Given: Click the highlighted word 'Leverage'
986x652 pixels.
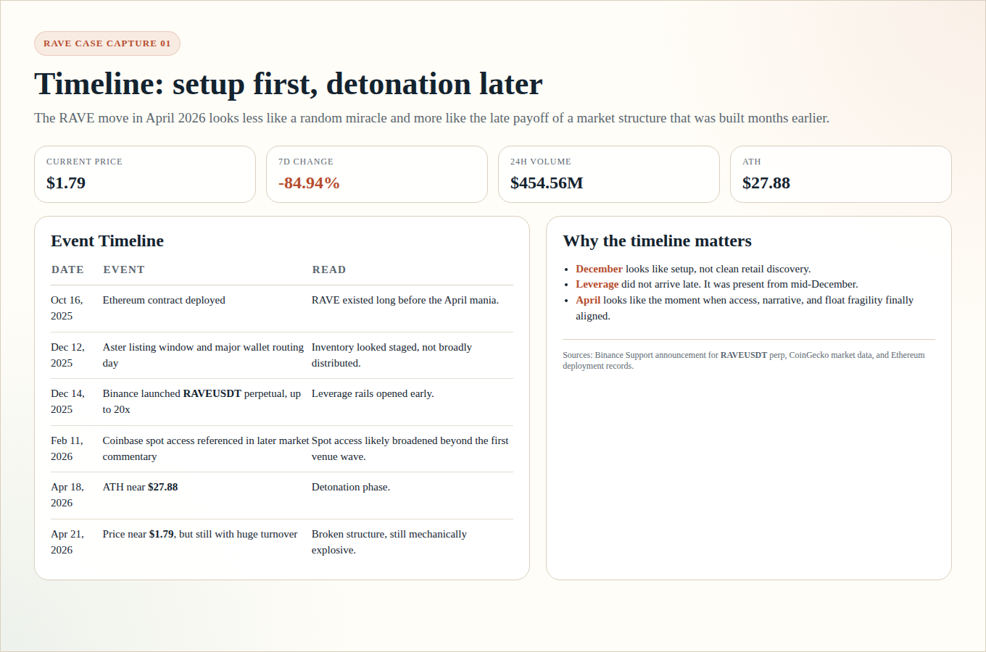Looking at the screenshot, I should point(597,285).
